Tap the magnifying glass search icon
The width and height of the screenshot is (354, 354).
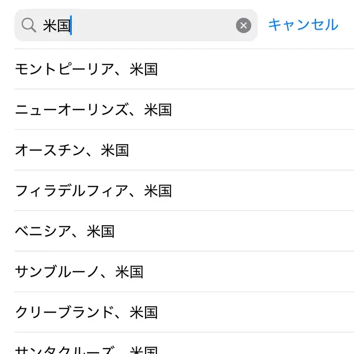[x=29, y=25]
